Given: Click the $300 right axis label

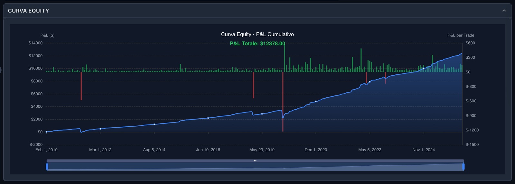Looking at the screenshot, I should point(470,57).
